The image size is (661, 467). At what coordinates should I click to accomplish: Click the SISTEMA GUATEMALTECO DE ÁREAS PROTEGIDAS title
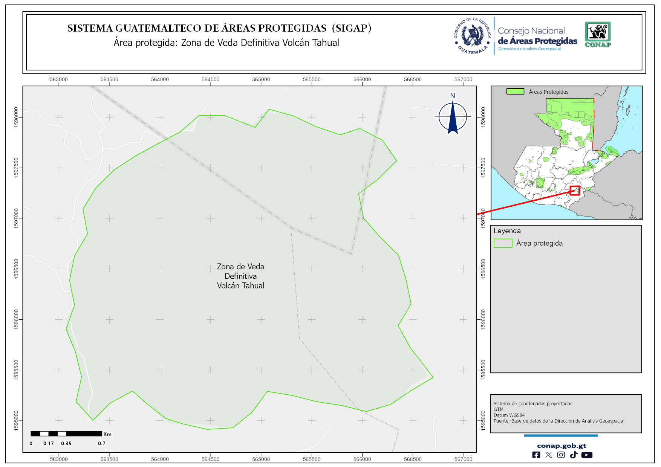point(219,28)
